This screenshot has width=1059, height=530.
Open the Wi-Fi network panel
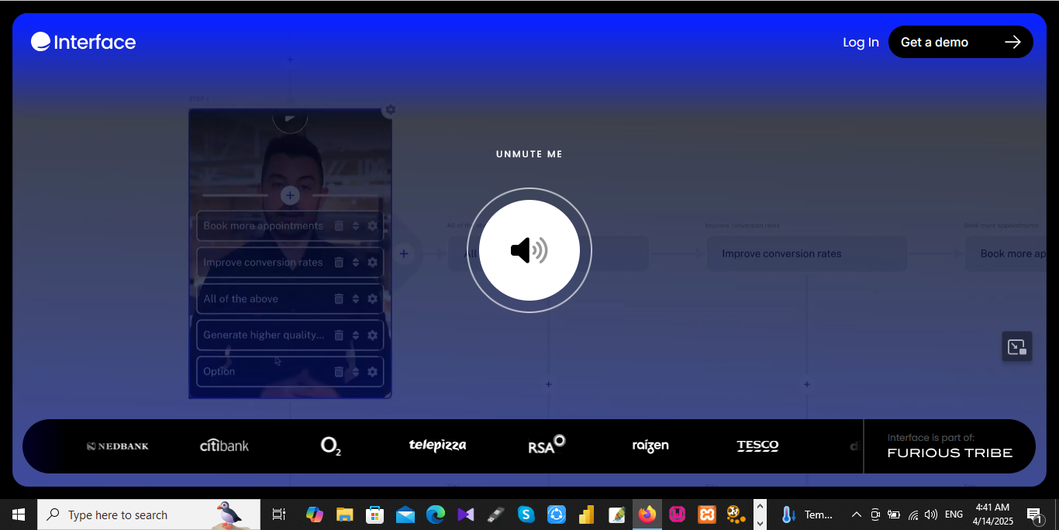coord(913,515)
